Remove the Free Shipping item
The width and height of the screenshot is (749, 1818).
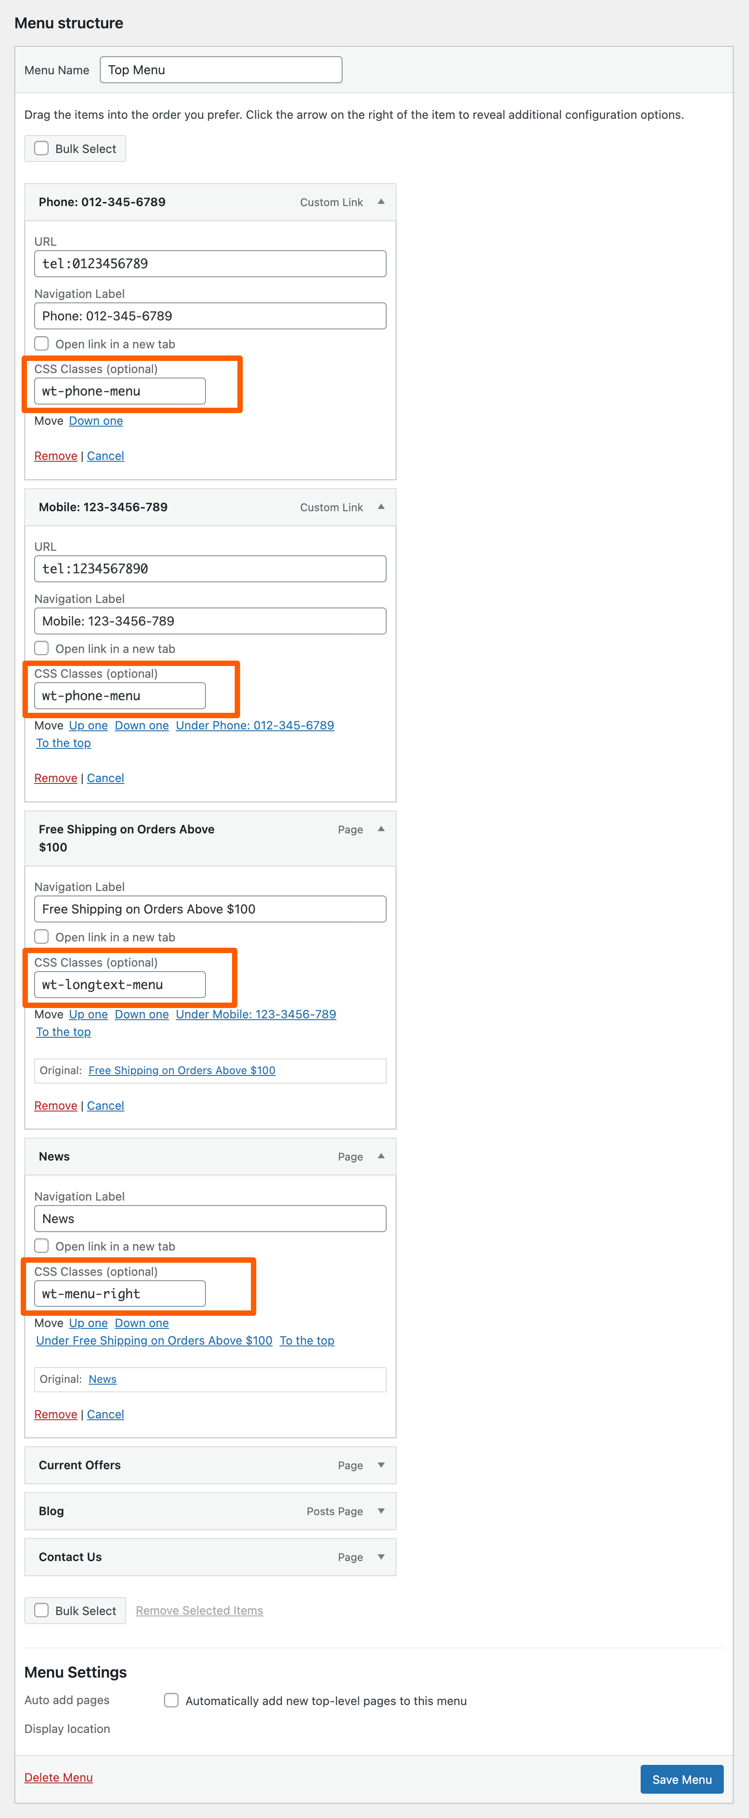coord(56,1105)
